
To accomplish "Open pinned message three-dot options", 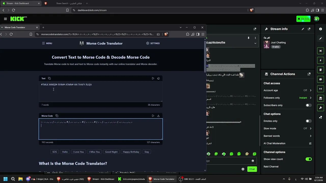I will [x=255, y=38].
